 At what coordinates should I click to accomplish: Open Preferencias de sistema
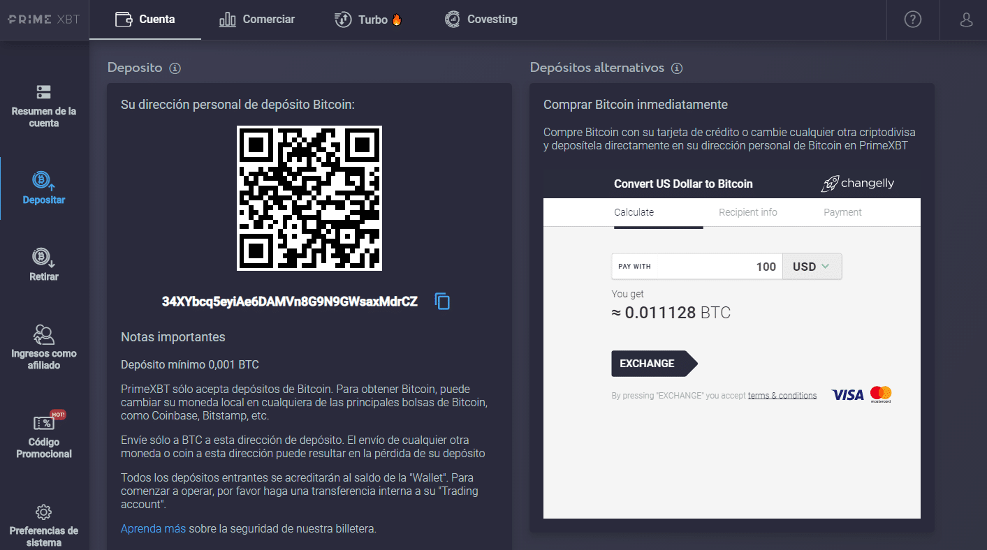click(44, 525)
